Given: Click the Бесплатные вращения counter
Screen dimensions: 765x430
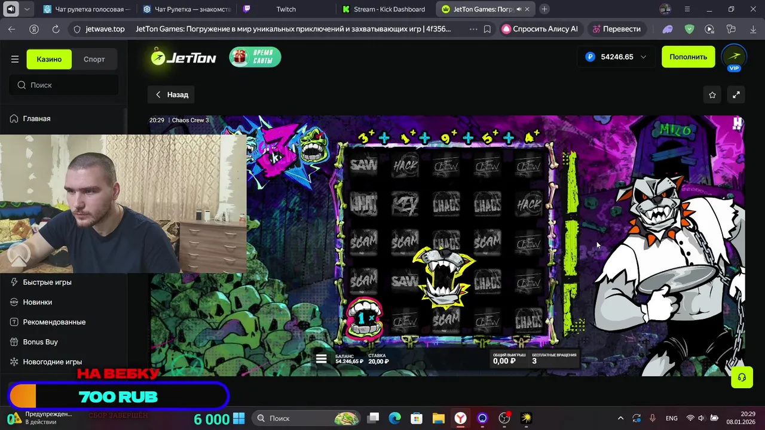Looking at the screenshot, I should point(554,358).
